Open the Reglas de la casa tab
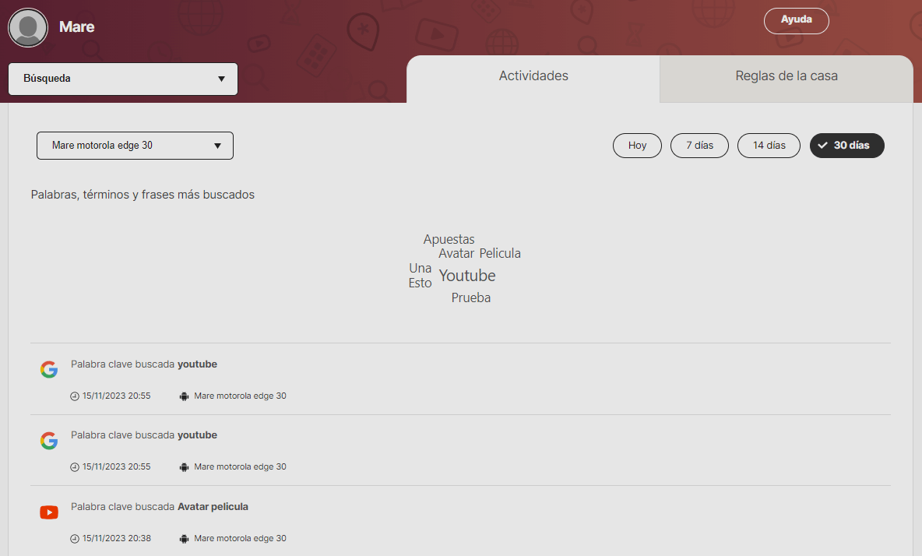Screen dimensions: 922x556 pyautogui.click(x=786, y=76)
